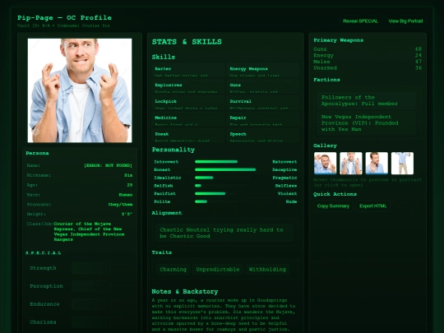Viewport: 444px width, 333px height.
Task: Click the S.P.E.C.I.A.L section heading
Action: pyautogui.click(x=44, y=253)
